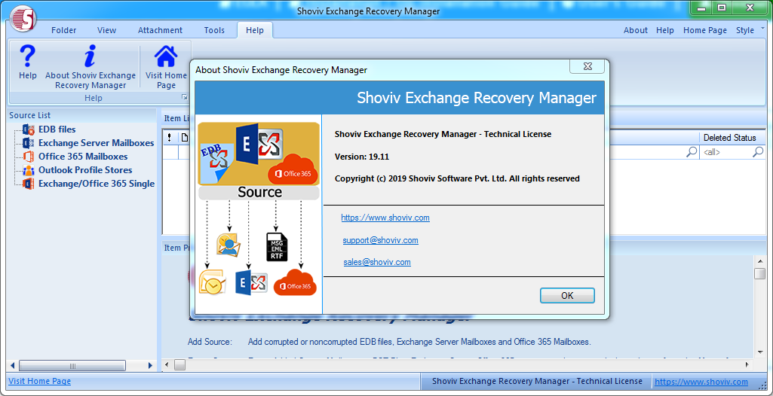Click preview pane horizontal scrollbar right arrow
773x396 pixels.
[x=747, y=365]
